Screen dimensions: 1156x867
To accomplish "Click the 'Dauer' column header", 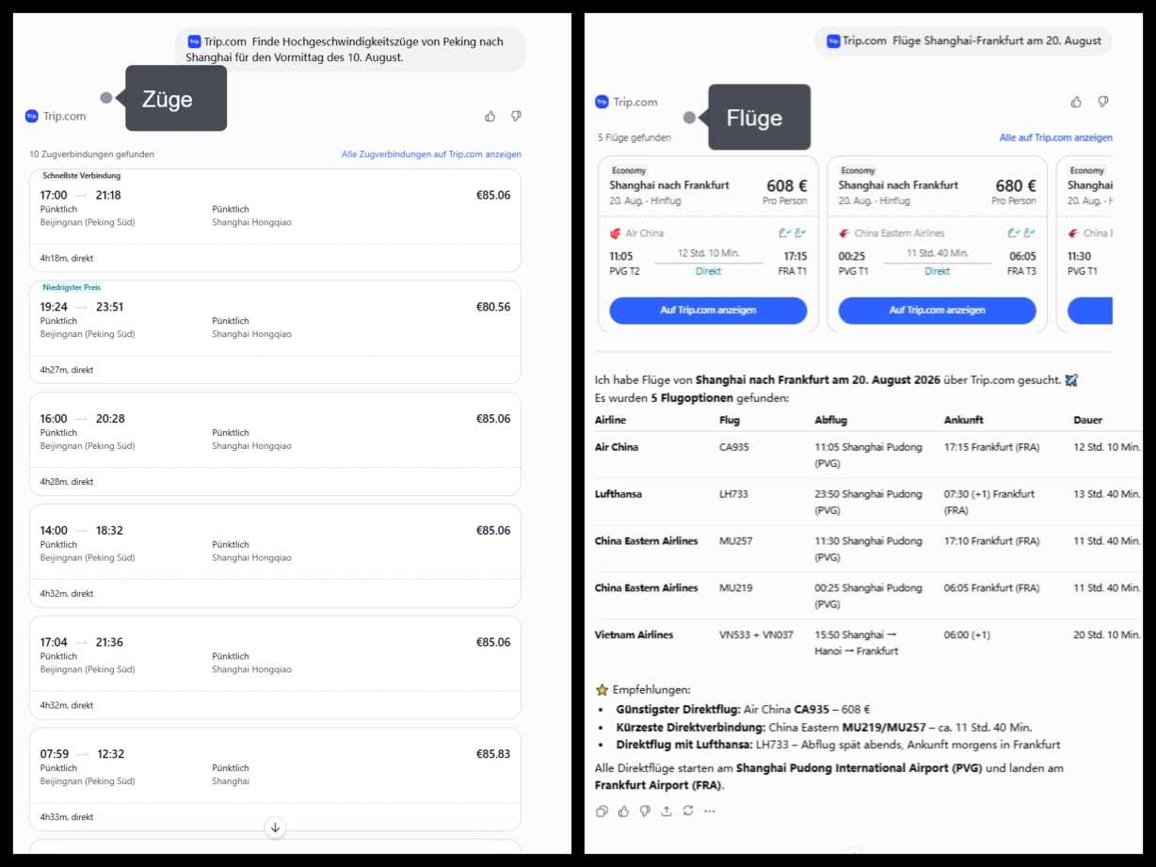I will pos(1088,420).
